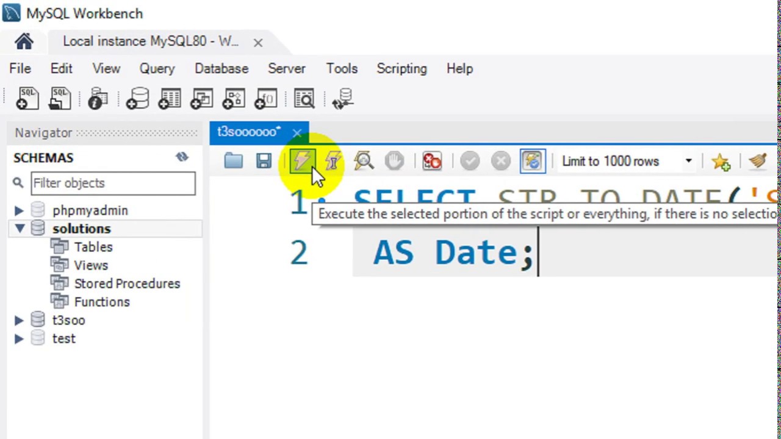Viewport: 781px width, 439px height.
Task: Open an SQL script file toolbar icon
Action: pos(60,99)
